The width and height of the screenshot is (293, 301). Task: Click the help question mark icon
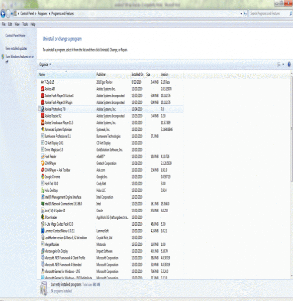289,64
